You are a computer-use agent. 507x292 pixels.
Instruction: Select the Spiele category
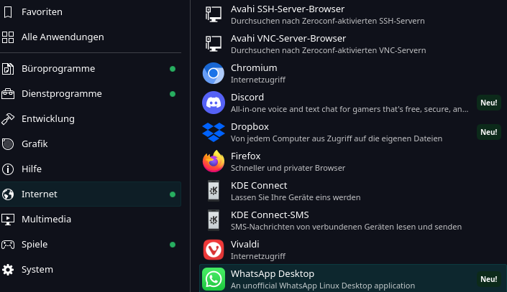tap(35, 245)
